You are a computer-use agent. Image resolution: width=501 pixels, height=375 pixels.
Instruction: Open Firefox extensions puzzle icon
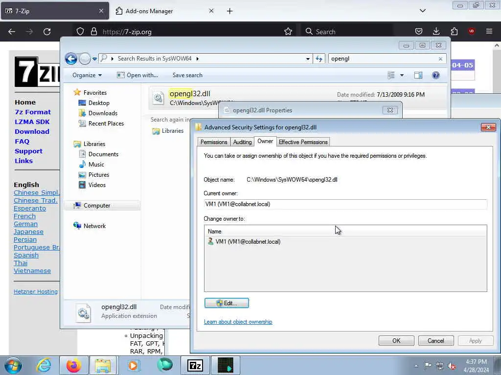pos(454,31)
